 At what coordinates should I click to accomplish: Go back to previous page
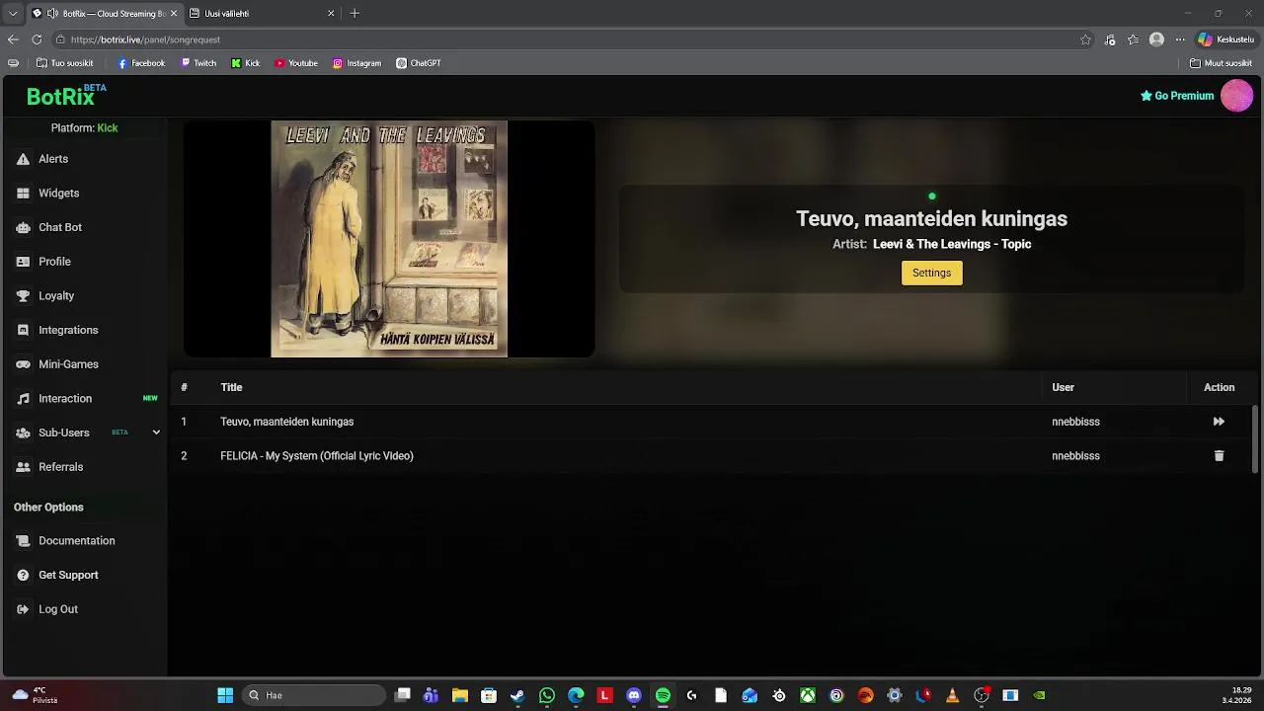[13, 39]
